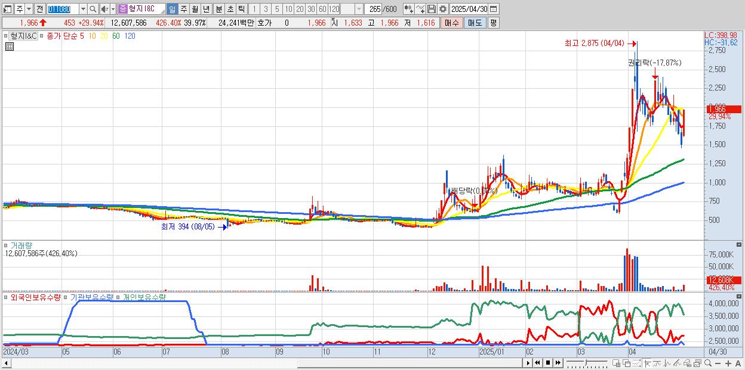
Task: Toggle the 거래량 volume indicator square
Action: pyautogui.click(x=6, y=245)
